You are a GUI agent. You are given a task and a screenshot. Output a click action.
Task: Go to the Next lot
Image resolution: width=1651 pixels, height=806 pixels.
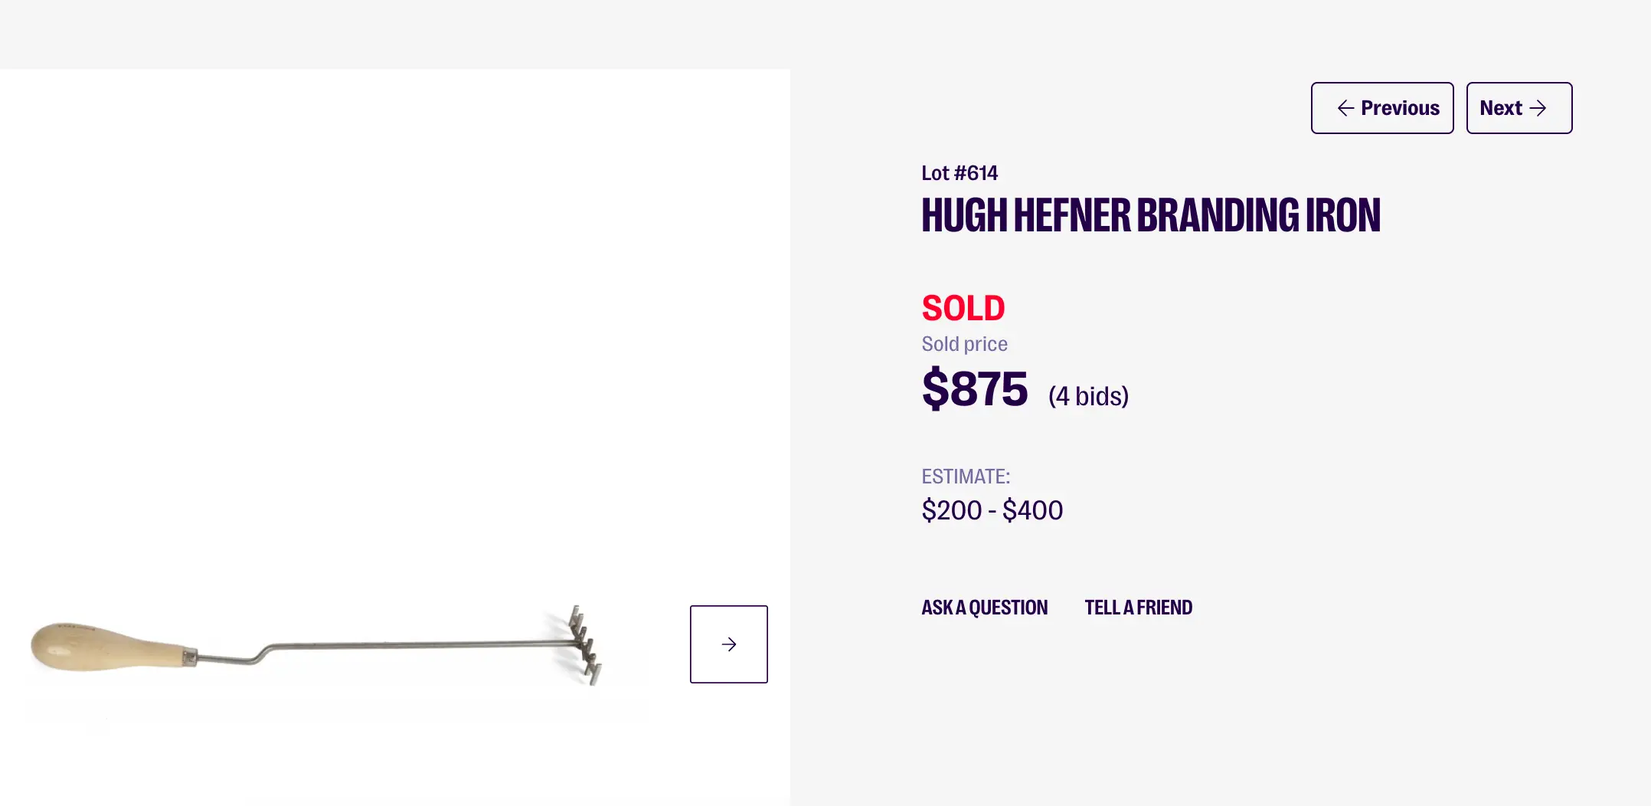coord(1519,108)
